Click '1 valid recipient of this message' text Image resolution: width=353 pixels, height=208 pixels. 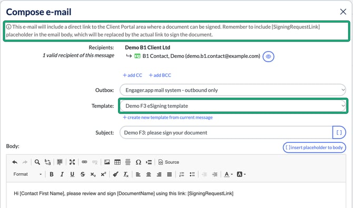(x=79, y=55)
